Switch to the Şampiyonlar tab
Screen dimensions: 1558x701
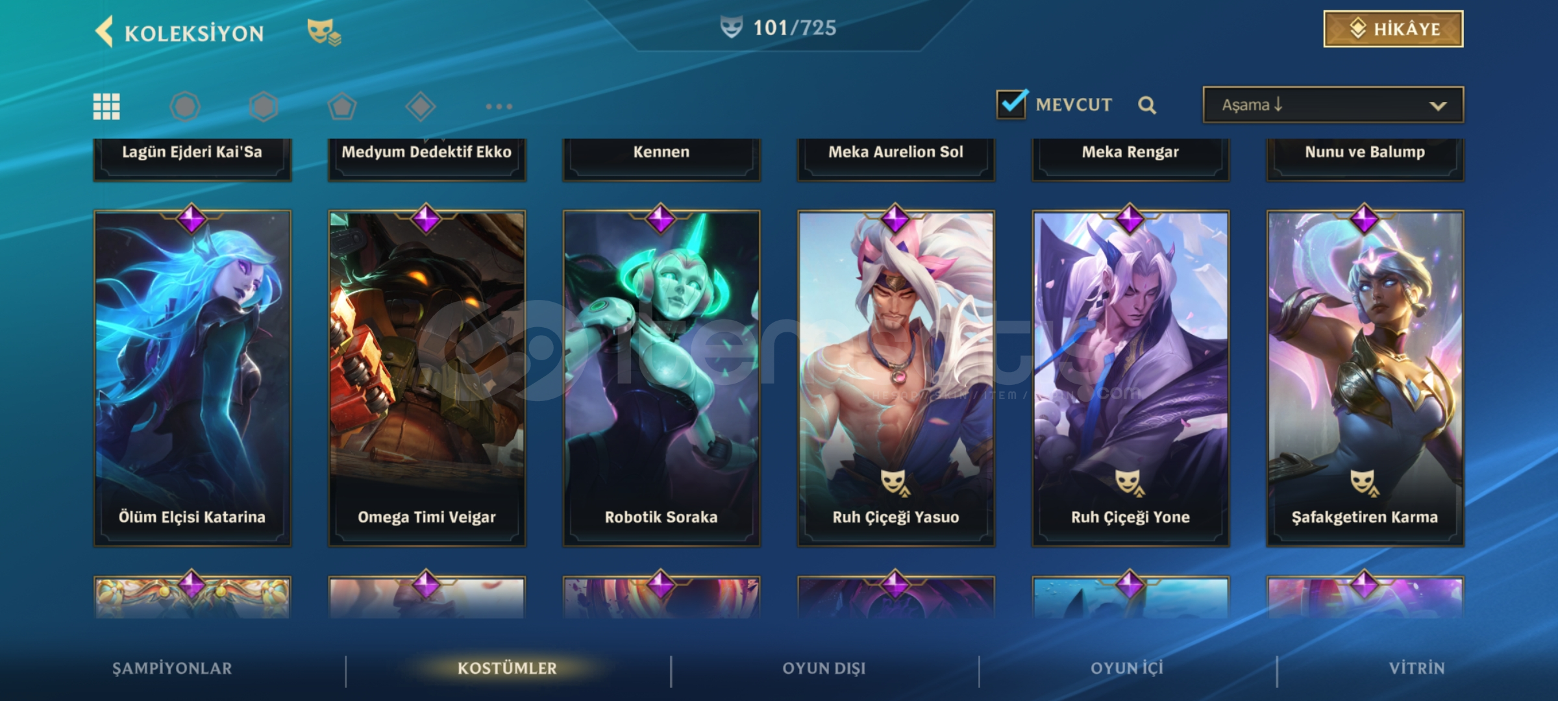pos(172,668)
